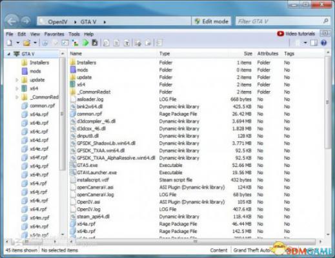Sort by the Size column header
The height and width of the screenshot is (258, 335).
248,54
